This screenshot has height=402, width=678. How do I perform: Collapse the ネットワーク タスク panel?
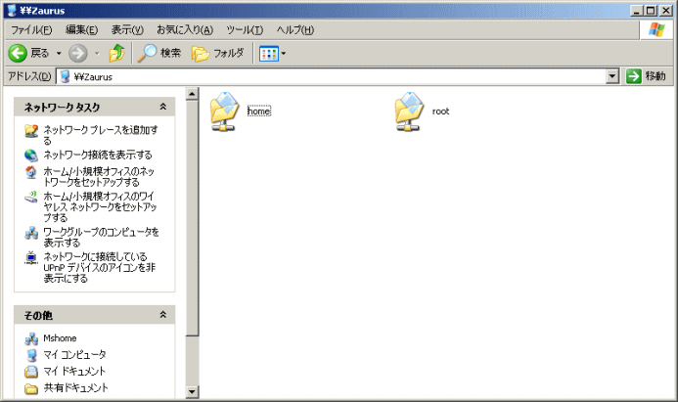163,107
